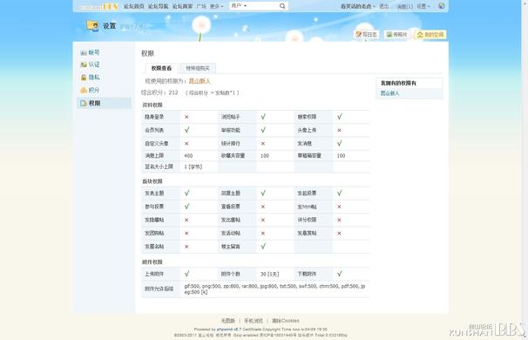Open 积分 in the settings sidebar
The width and height of the screenshot is (528, 340).
[x=91, y=91]
